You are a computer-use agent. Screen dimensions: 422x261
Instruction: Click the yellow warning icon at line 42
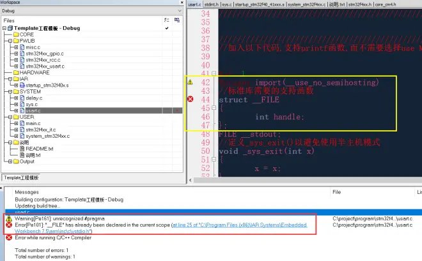[x=190, y=82]
